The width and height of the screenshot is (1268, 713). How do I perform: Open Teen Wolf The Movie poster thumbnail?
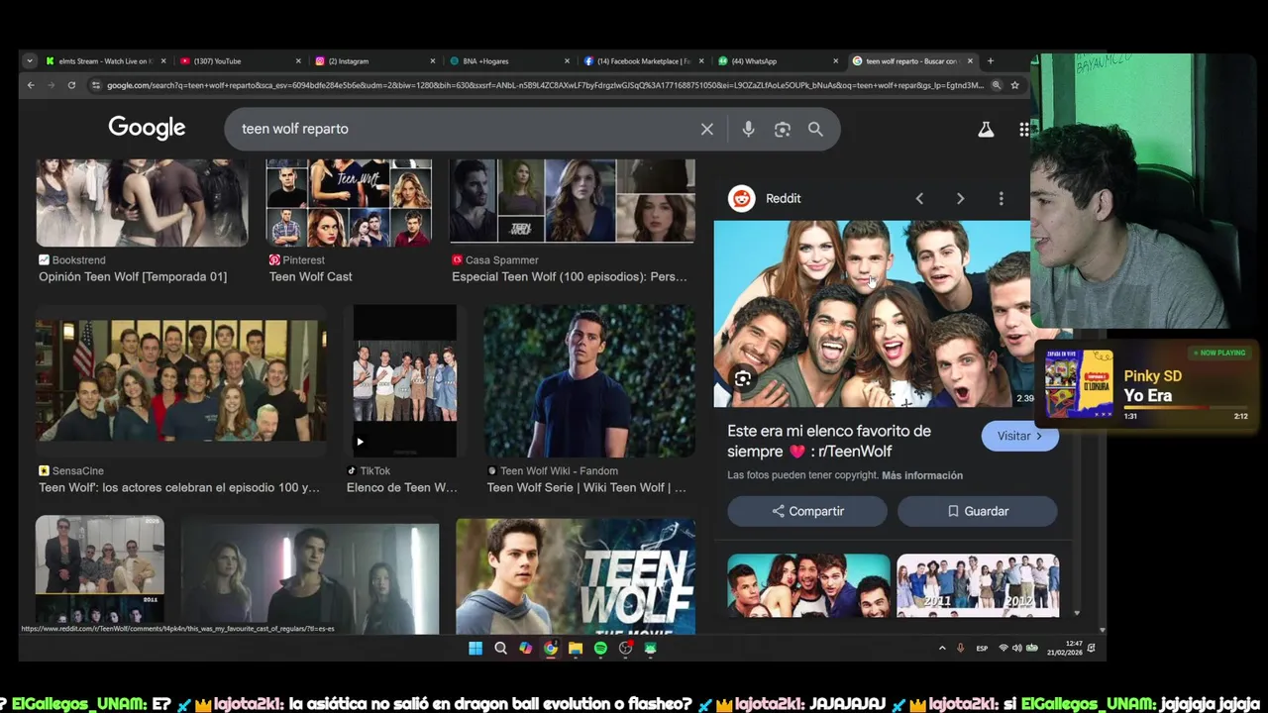[576, 576]
